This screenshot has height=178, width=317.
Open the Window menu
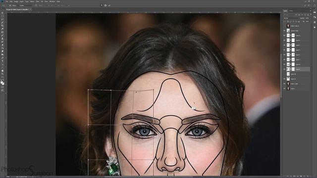point(52,1)
